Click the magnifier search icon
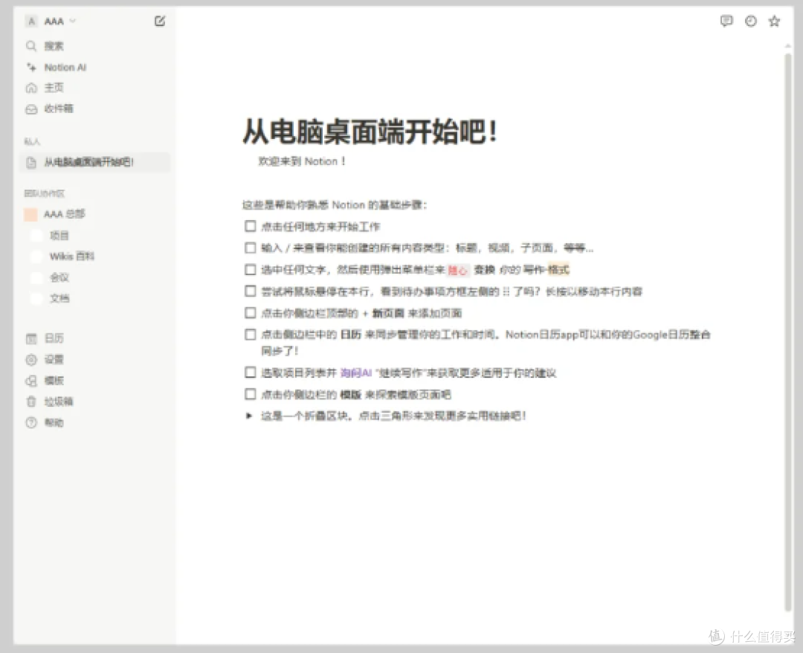The height and width of the screenshot is (653, 803). coord(31,46)
